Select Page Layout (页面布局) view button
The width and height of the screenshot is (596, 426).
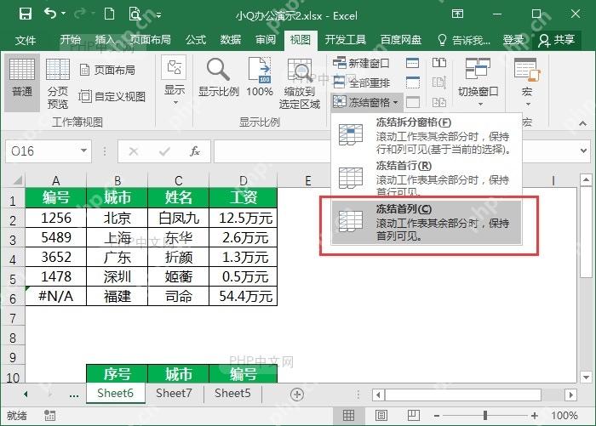(x=107, y=70)
